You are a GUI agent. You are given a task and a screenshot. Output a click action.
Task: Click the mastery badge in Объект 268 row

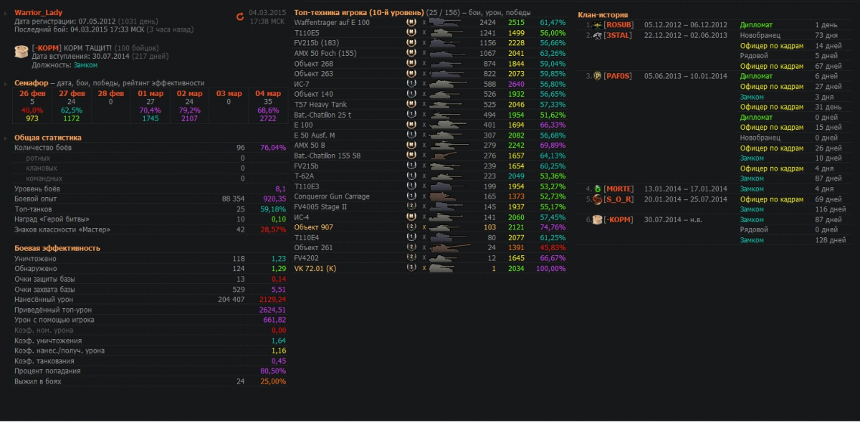tap(411, 63)
